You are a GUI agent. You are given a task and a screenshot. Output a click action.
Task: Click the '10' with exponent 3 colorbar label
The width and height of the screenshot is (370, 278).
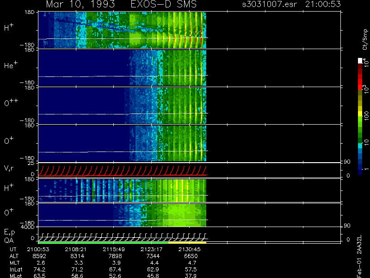365,90
